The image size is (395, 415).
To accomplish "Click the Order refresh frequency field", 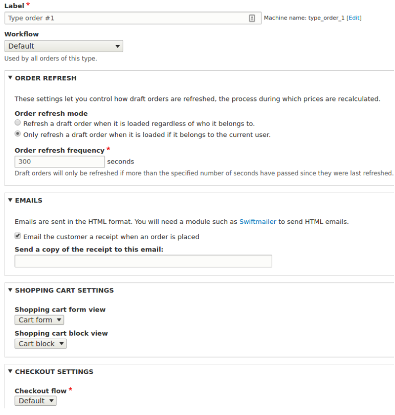I will point(59,161).
